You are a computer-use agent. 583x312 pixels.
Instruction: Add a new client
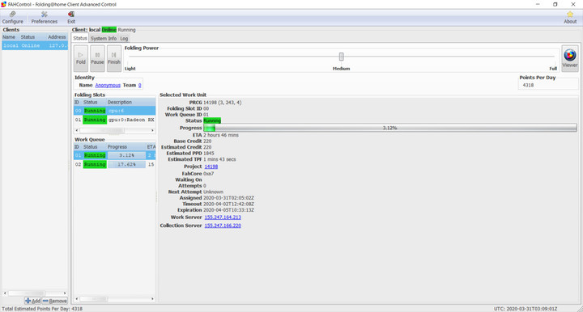(32, 301)
